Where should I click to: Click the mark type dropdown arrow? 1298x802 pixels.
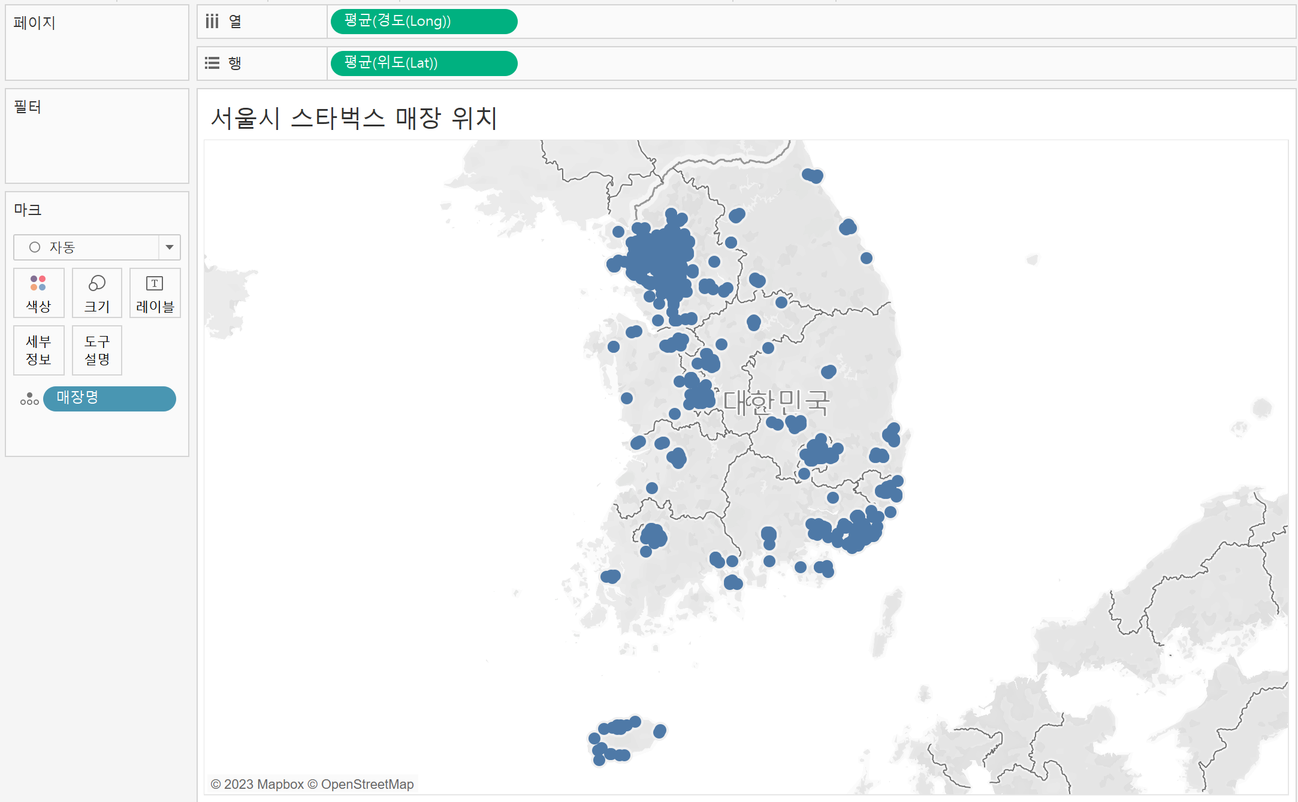[x=170, y=247]
